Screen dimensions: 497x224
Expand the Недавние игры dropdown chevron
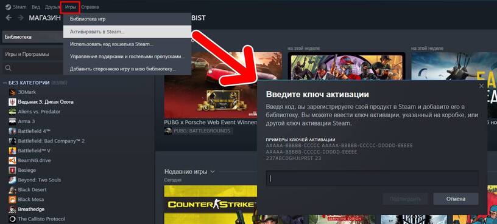[x=213, y=172]
